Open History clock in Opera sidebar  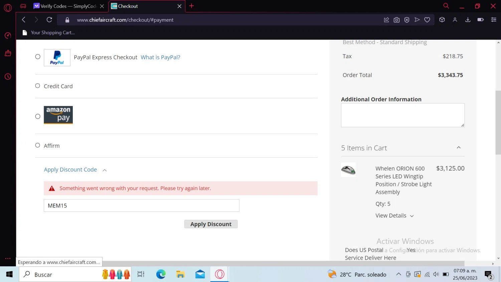[x=8, y=77]
